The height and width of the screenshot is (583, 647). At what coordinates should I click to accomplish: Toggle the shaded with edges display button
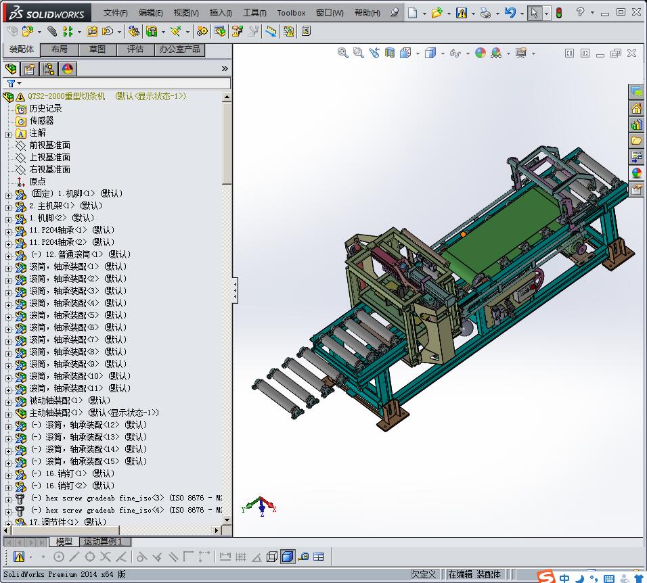pos(287,557)
